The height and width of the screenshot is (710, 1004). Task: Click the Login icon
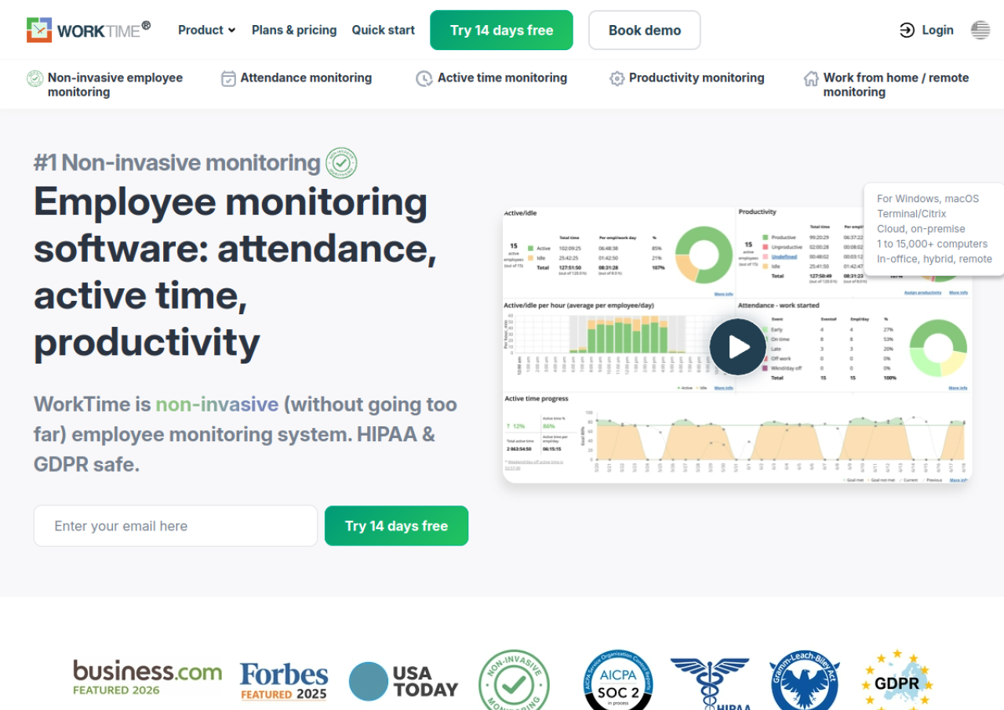pyautogui.click(x=907, y=30)
